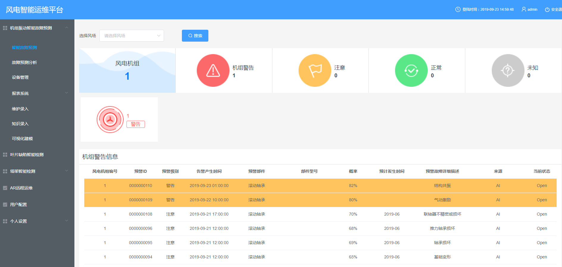Click the 来源 column header
The image size is (562, 267).
(498, 171)
